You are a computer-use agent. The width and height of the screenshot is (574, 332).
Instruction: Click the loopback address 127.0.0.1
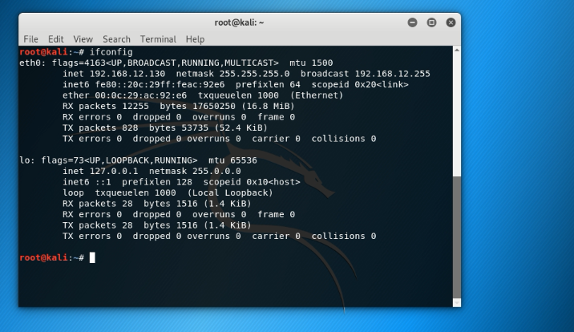[114, 171]
